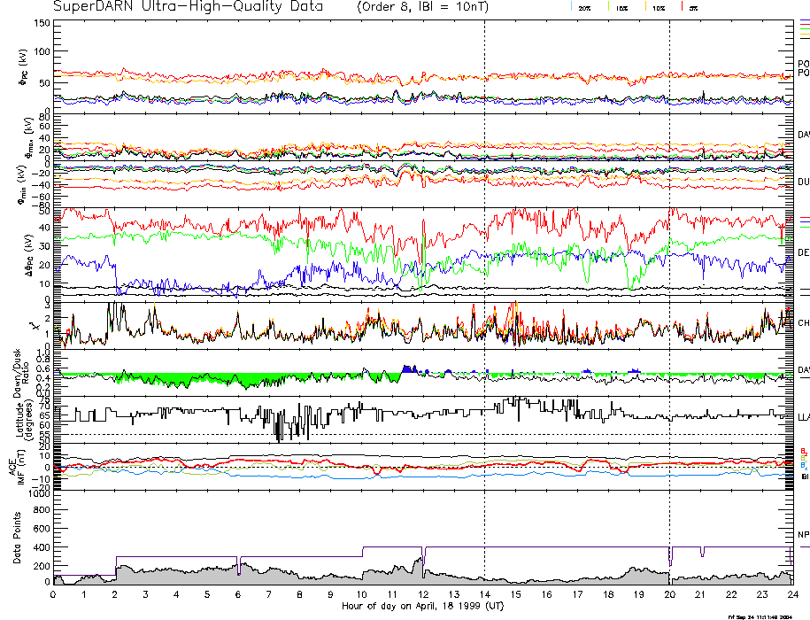Click the dashed vertical line at hour 14

click(484, 266)
